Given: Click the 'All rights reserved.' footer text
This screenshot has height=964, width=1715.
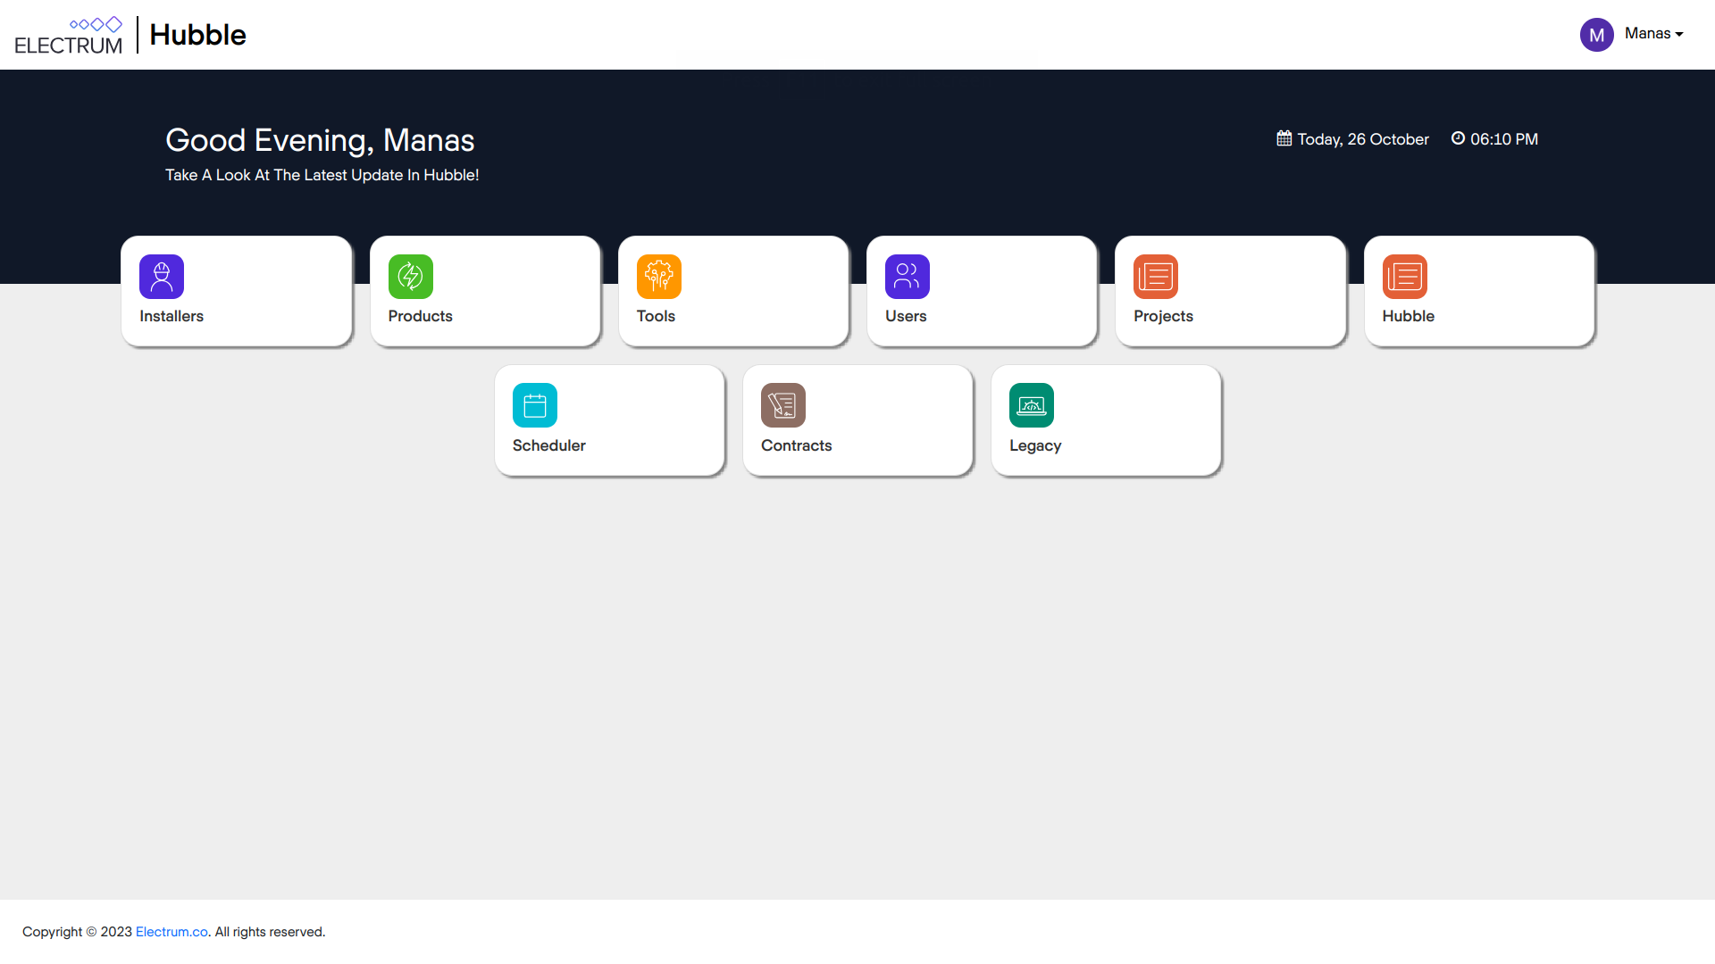Looking at the screenshot, I should coord(270,932).
